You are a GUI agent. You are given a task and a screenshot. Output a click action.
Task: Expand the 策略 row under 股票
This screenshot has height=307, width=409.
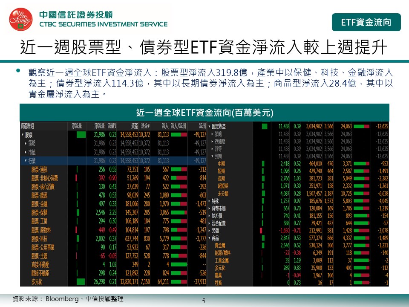pyautogui.click(x=26, y=143)
